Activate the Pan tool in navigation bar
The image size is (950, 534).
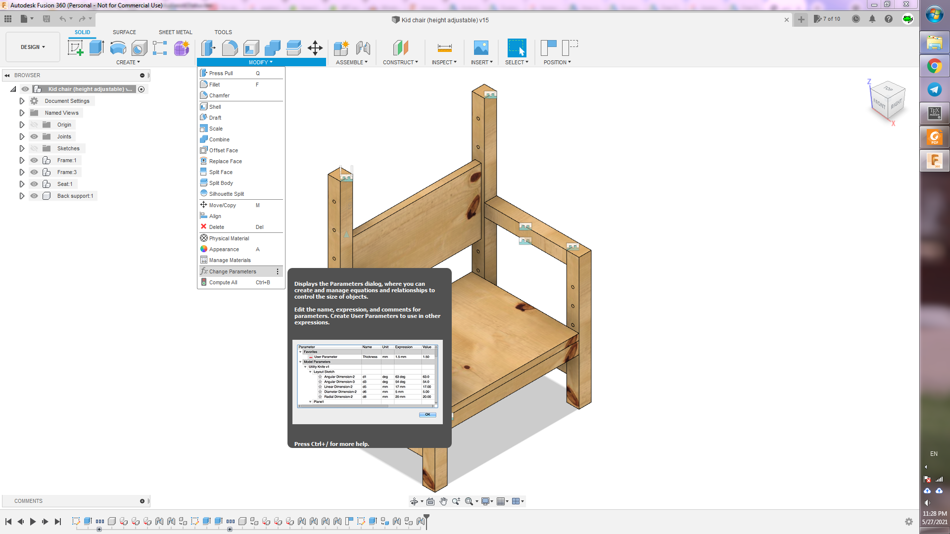pyautogui.click(x=443, y=501)
